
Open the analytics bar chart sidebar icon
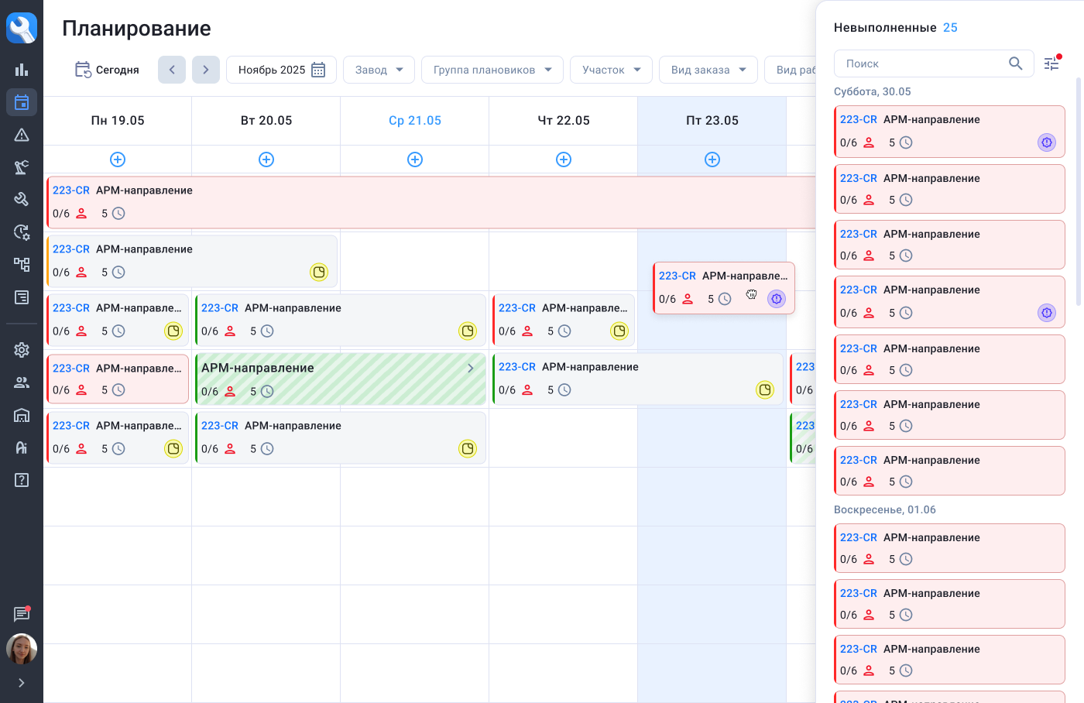tap(22, 70)
